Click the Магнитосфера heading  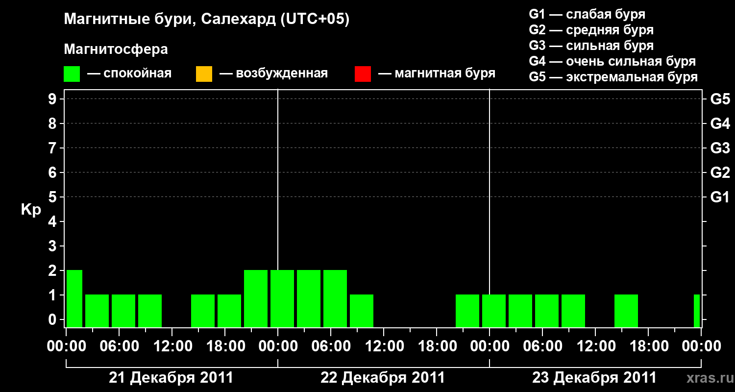pos(116,49)
